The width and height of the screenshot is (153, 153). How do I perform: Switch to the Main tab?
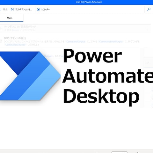tap(10, 18)
